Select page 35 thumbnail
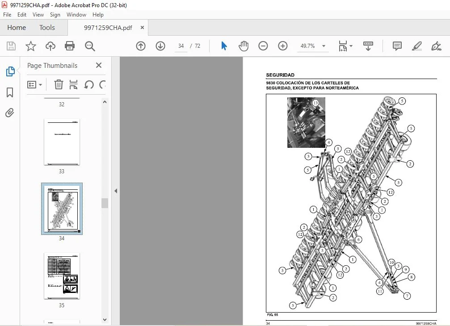The height and width of the screenshot is (326, 450). point(62,276)
